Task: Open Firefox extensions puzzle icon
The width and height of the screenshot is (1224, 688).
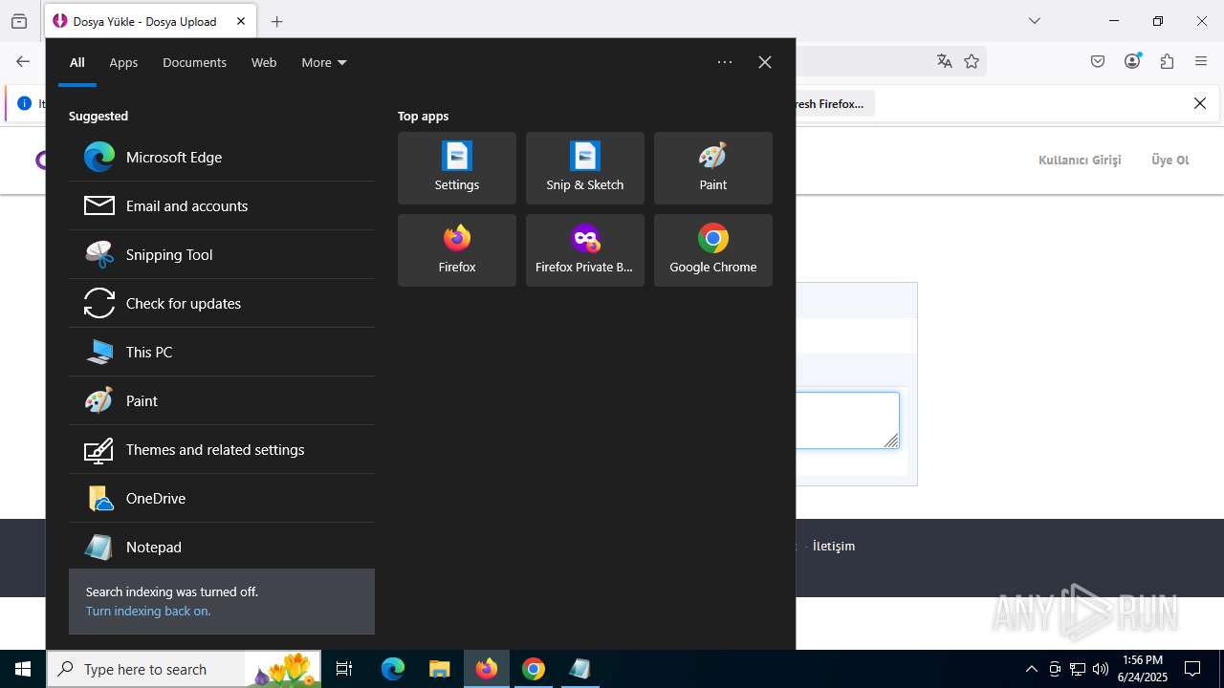Action: [x=1167, y=61]
